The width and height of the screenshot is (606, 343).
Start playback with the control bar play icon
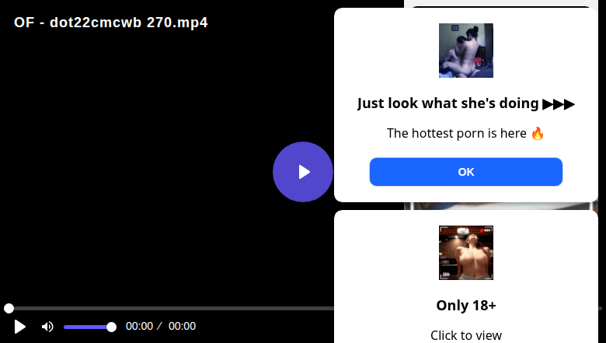tap(19, 327)
